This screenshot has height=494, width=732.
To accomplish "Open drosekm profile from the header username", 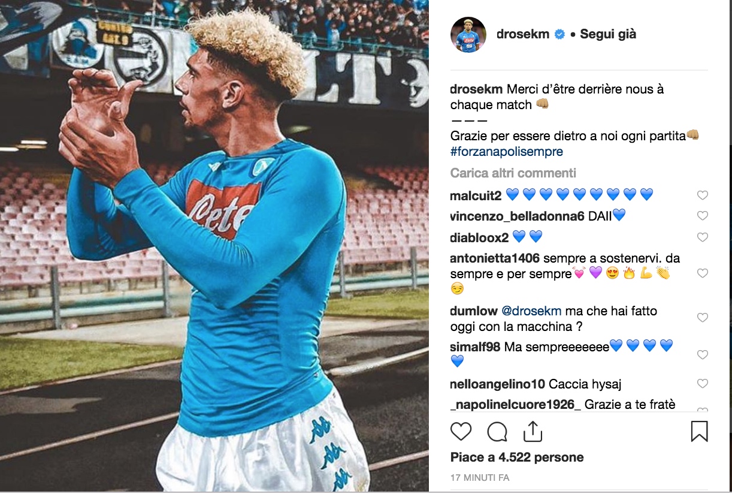I will point(523,34).
